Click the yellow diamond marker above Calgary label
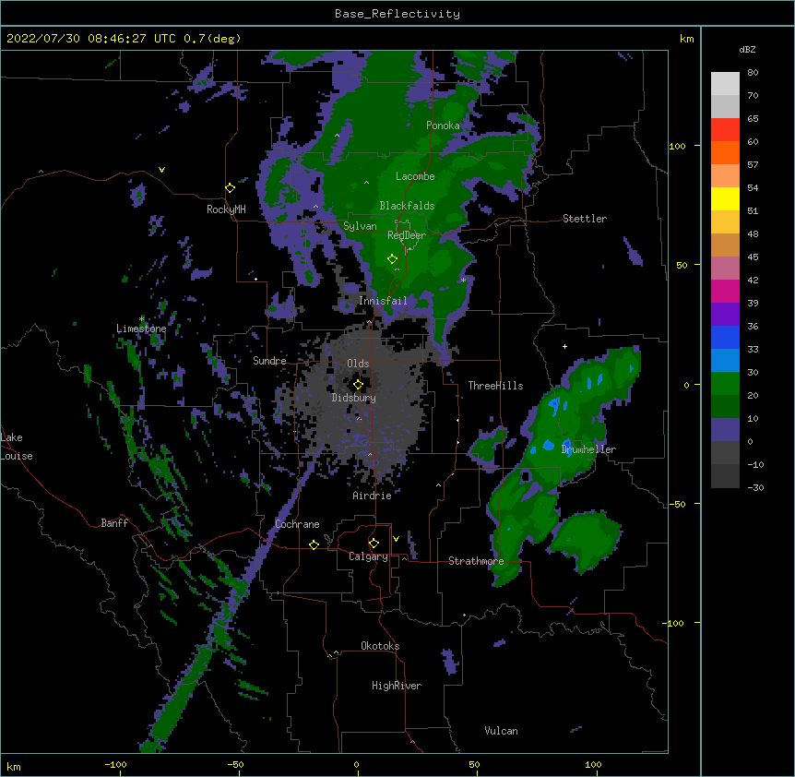This screenshot has width=795, height=777. click(374, 544)
